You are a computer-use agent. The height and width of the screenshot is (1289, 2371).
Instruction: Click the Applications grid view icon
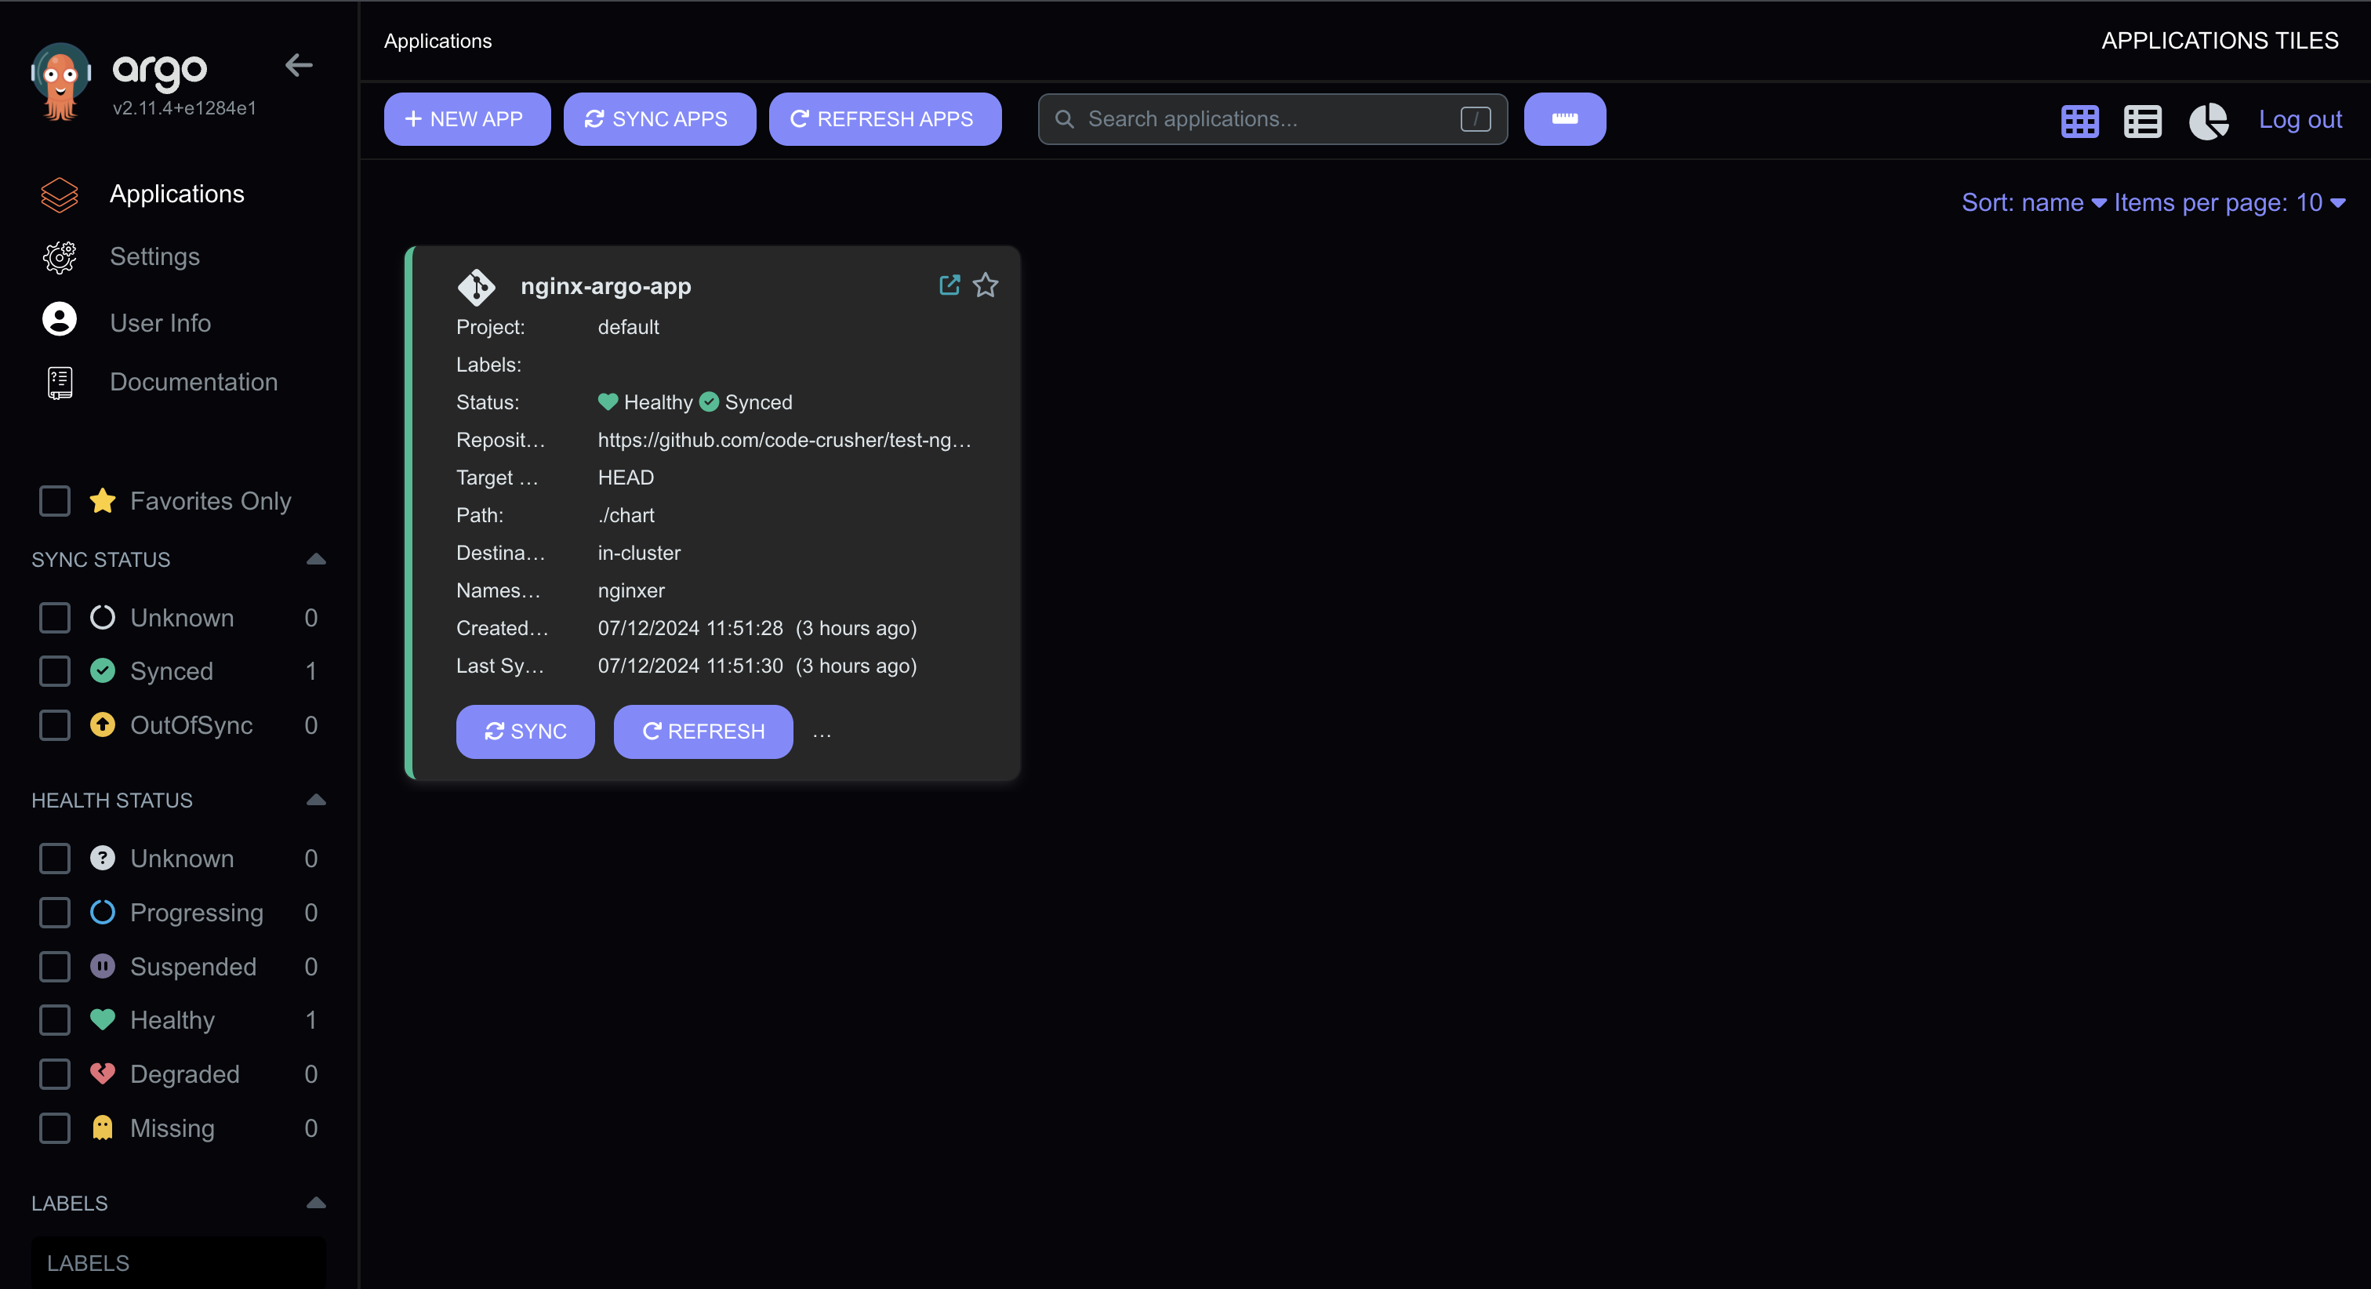coord(2081,119)
